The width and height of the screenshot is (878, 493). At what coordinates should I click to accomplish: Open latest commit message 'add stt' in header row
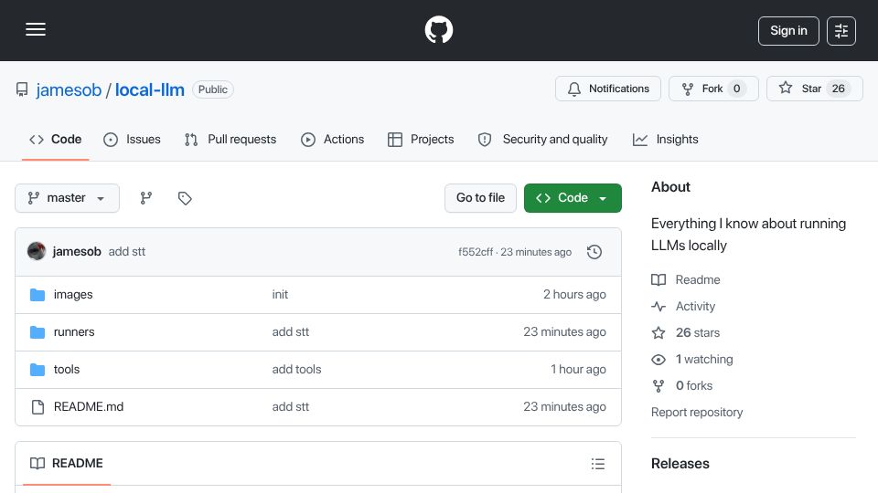pos(127,252)
